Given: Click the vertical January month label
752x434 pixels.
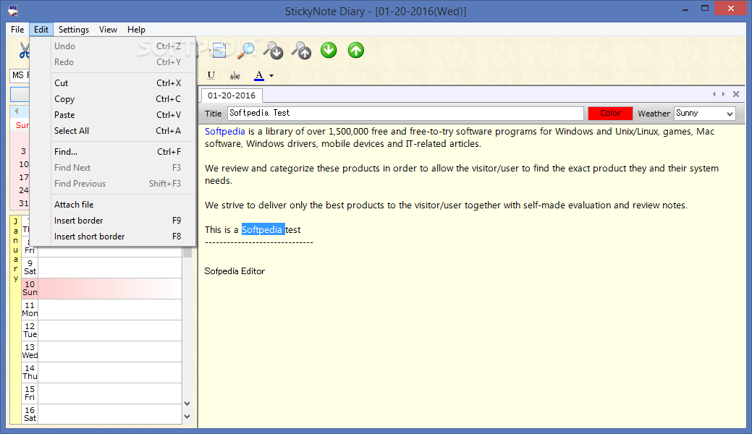Looking at the screenshot, I should pyautogui.click(x=15, y=250).
